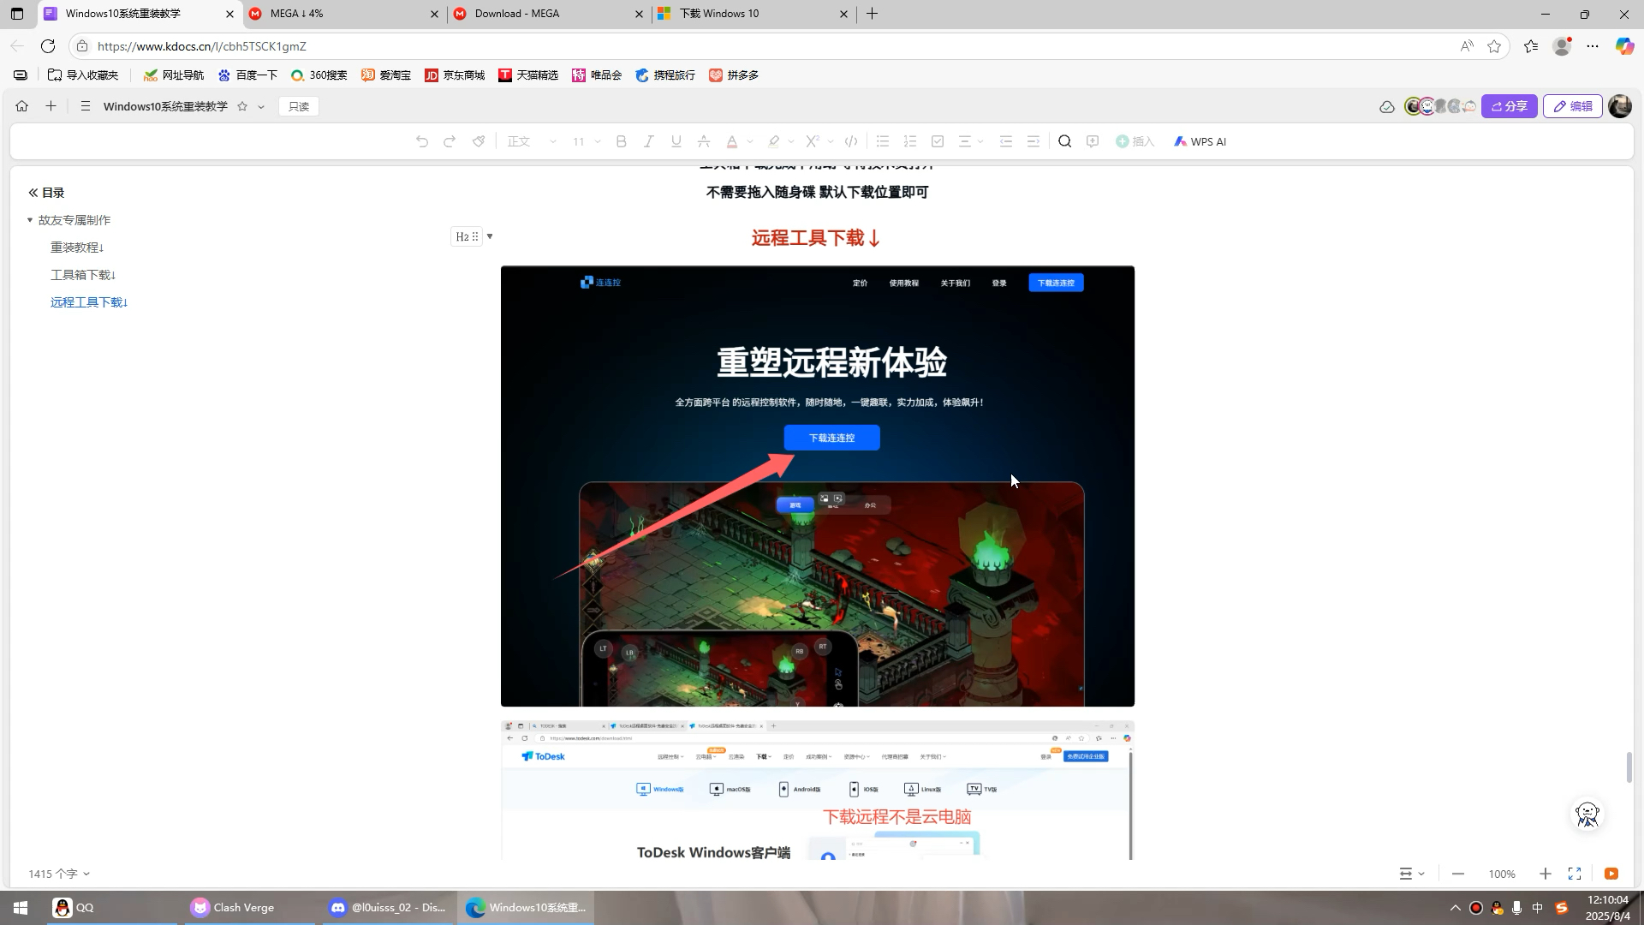Zoom in document plus button
1644x925 pixels.
click(x=1546, y=874)
